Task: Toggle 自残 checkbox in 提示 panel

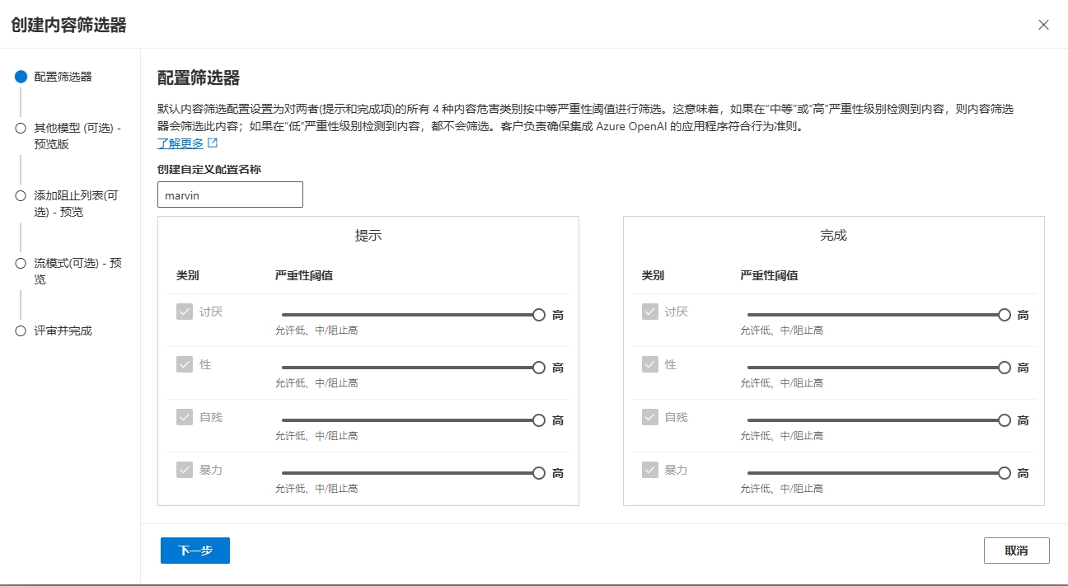Action: pyautogui.click(x=185, y=417)
